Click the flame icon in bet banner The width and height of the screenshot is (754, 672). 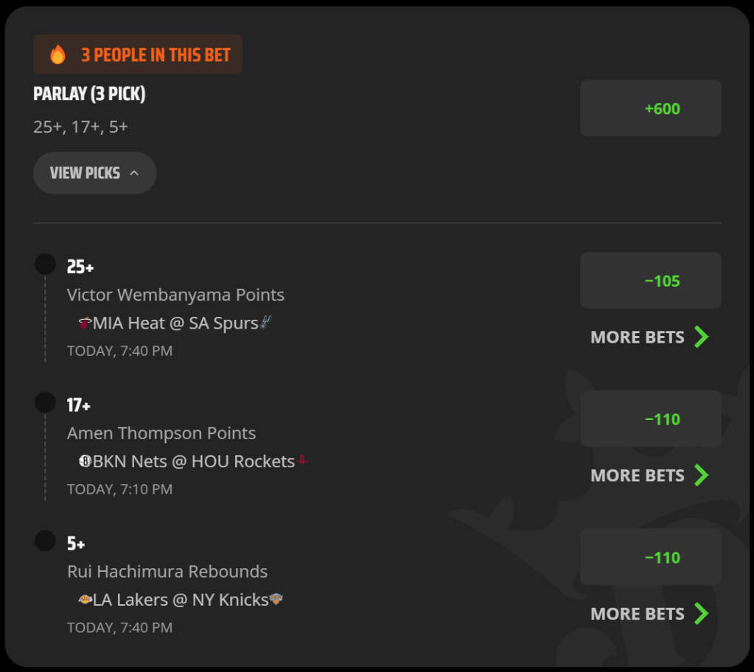(x=57, y=55)
